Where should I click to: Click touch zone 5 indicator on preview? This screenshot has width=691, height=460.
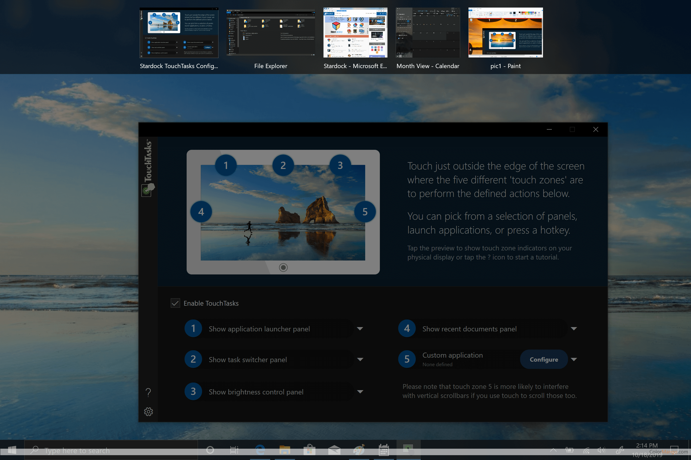365,212
